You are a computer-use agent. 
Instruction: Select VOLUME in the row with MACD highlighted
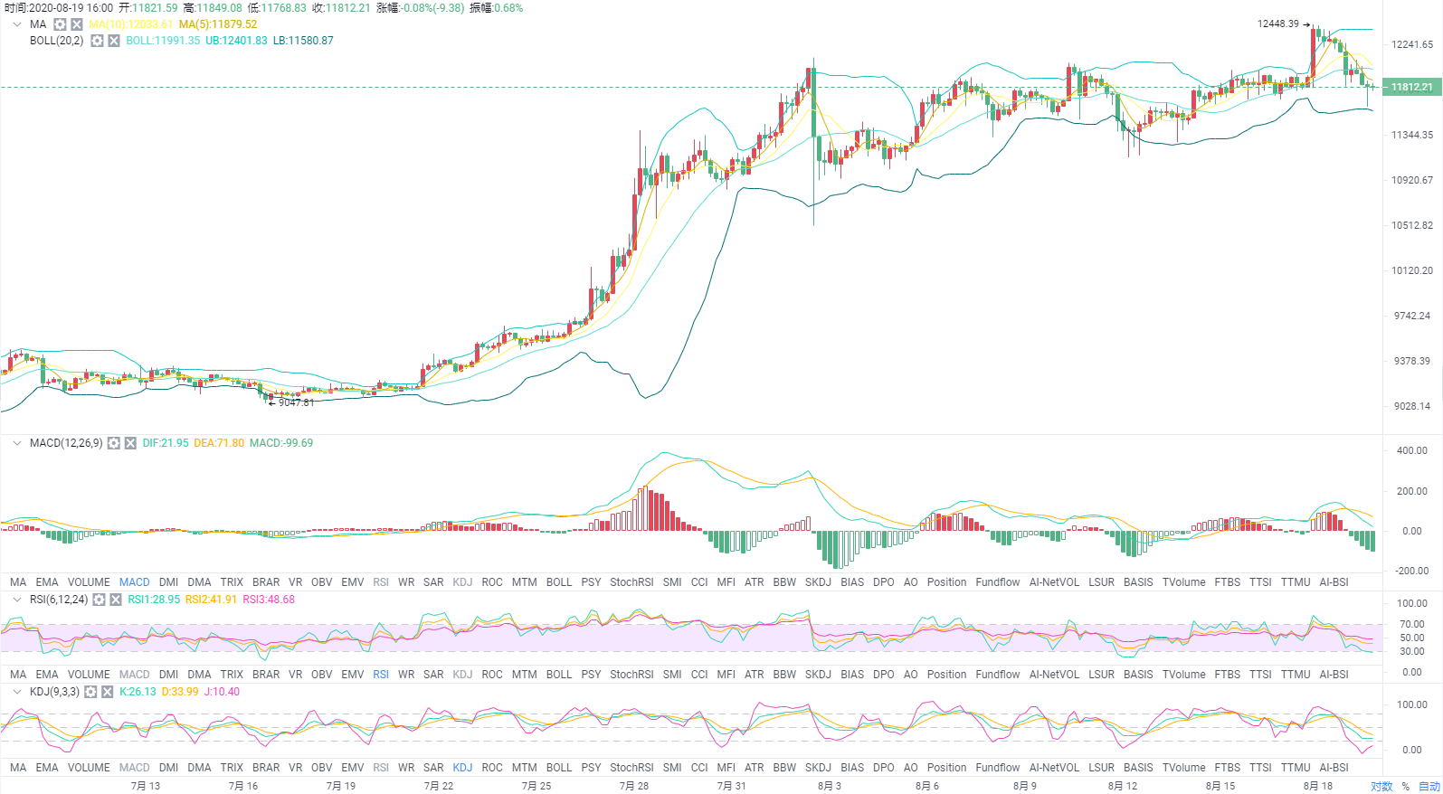point(89,582)
